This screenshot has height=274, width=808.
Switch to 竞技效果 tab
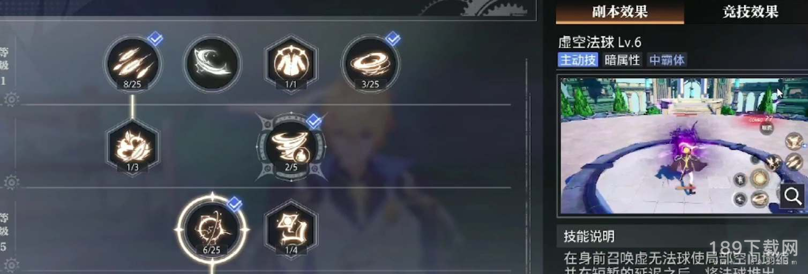(750, 12)
